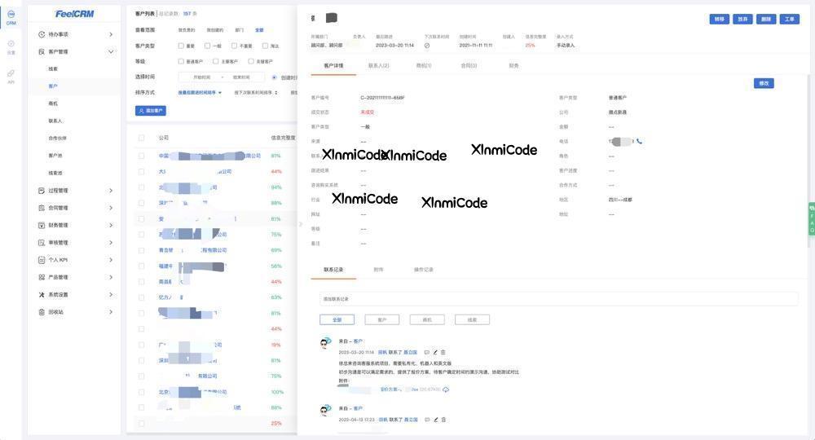815x440 pixels.
Task: Click edit pencil on the 2023-03-20 record
Action: click(x=435, y=352)
